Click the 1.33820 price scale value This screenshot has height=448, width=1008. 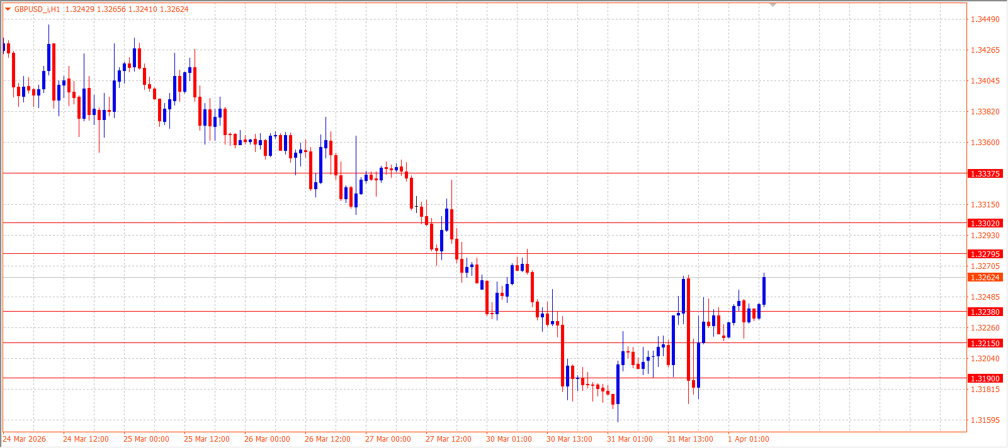tap(985, 112)
